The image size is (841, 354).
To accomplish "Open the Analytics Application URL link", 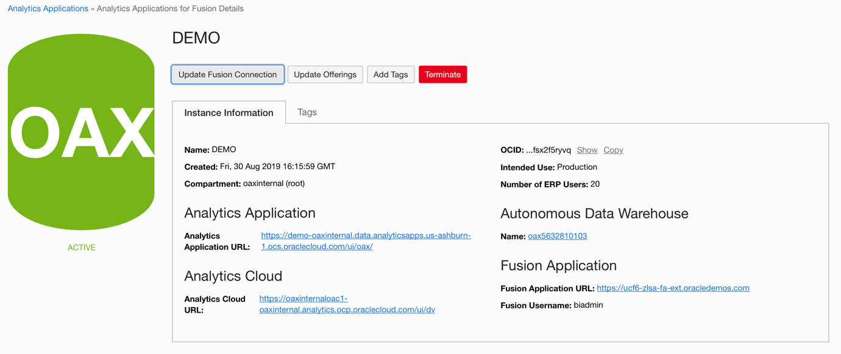I will (x=366, y=235).
